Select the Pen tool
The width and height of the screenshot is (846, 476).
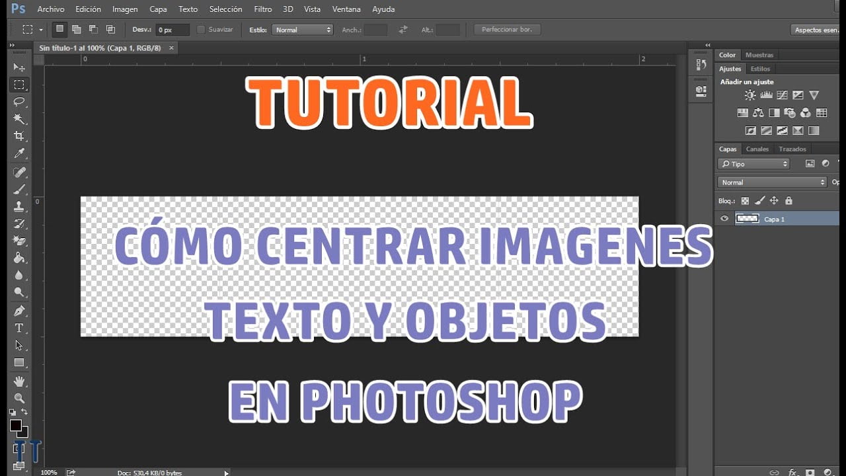[19, 311]
